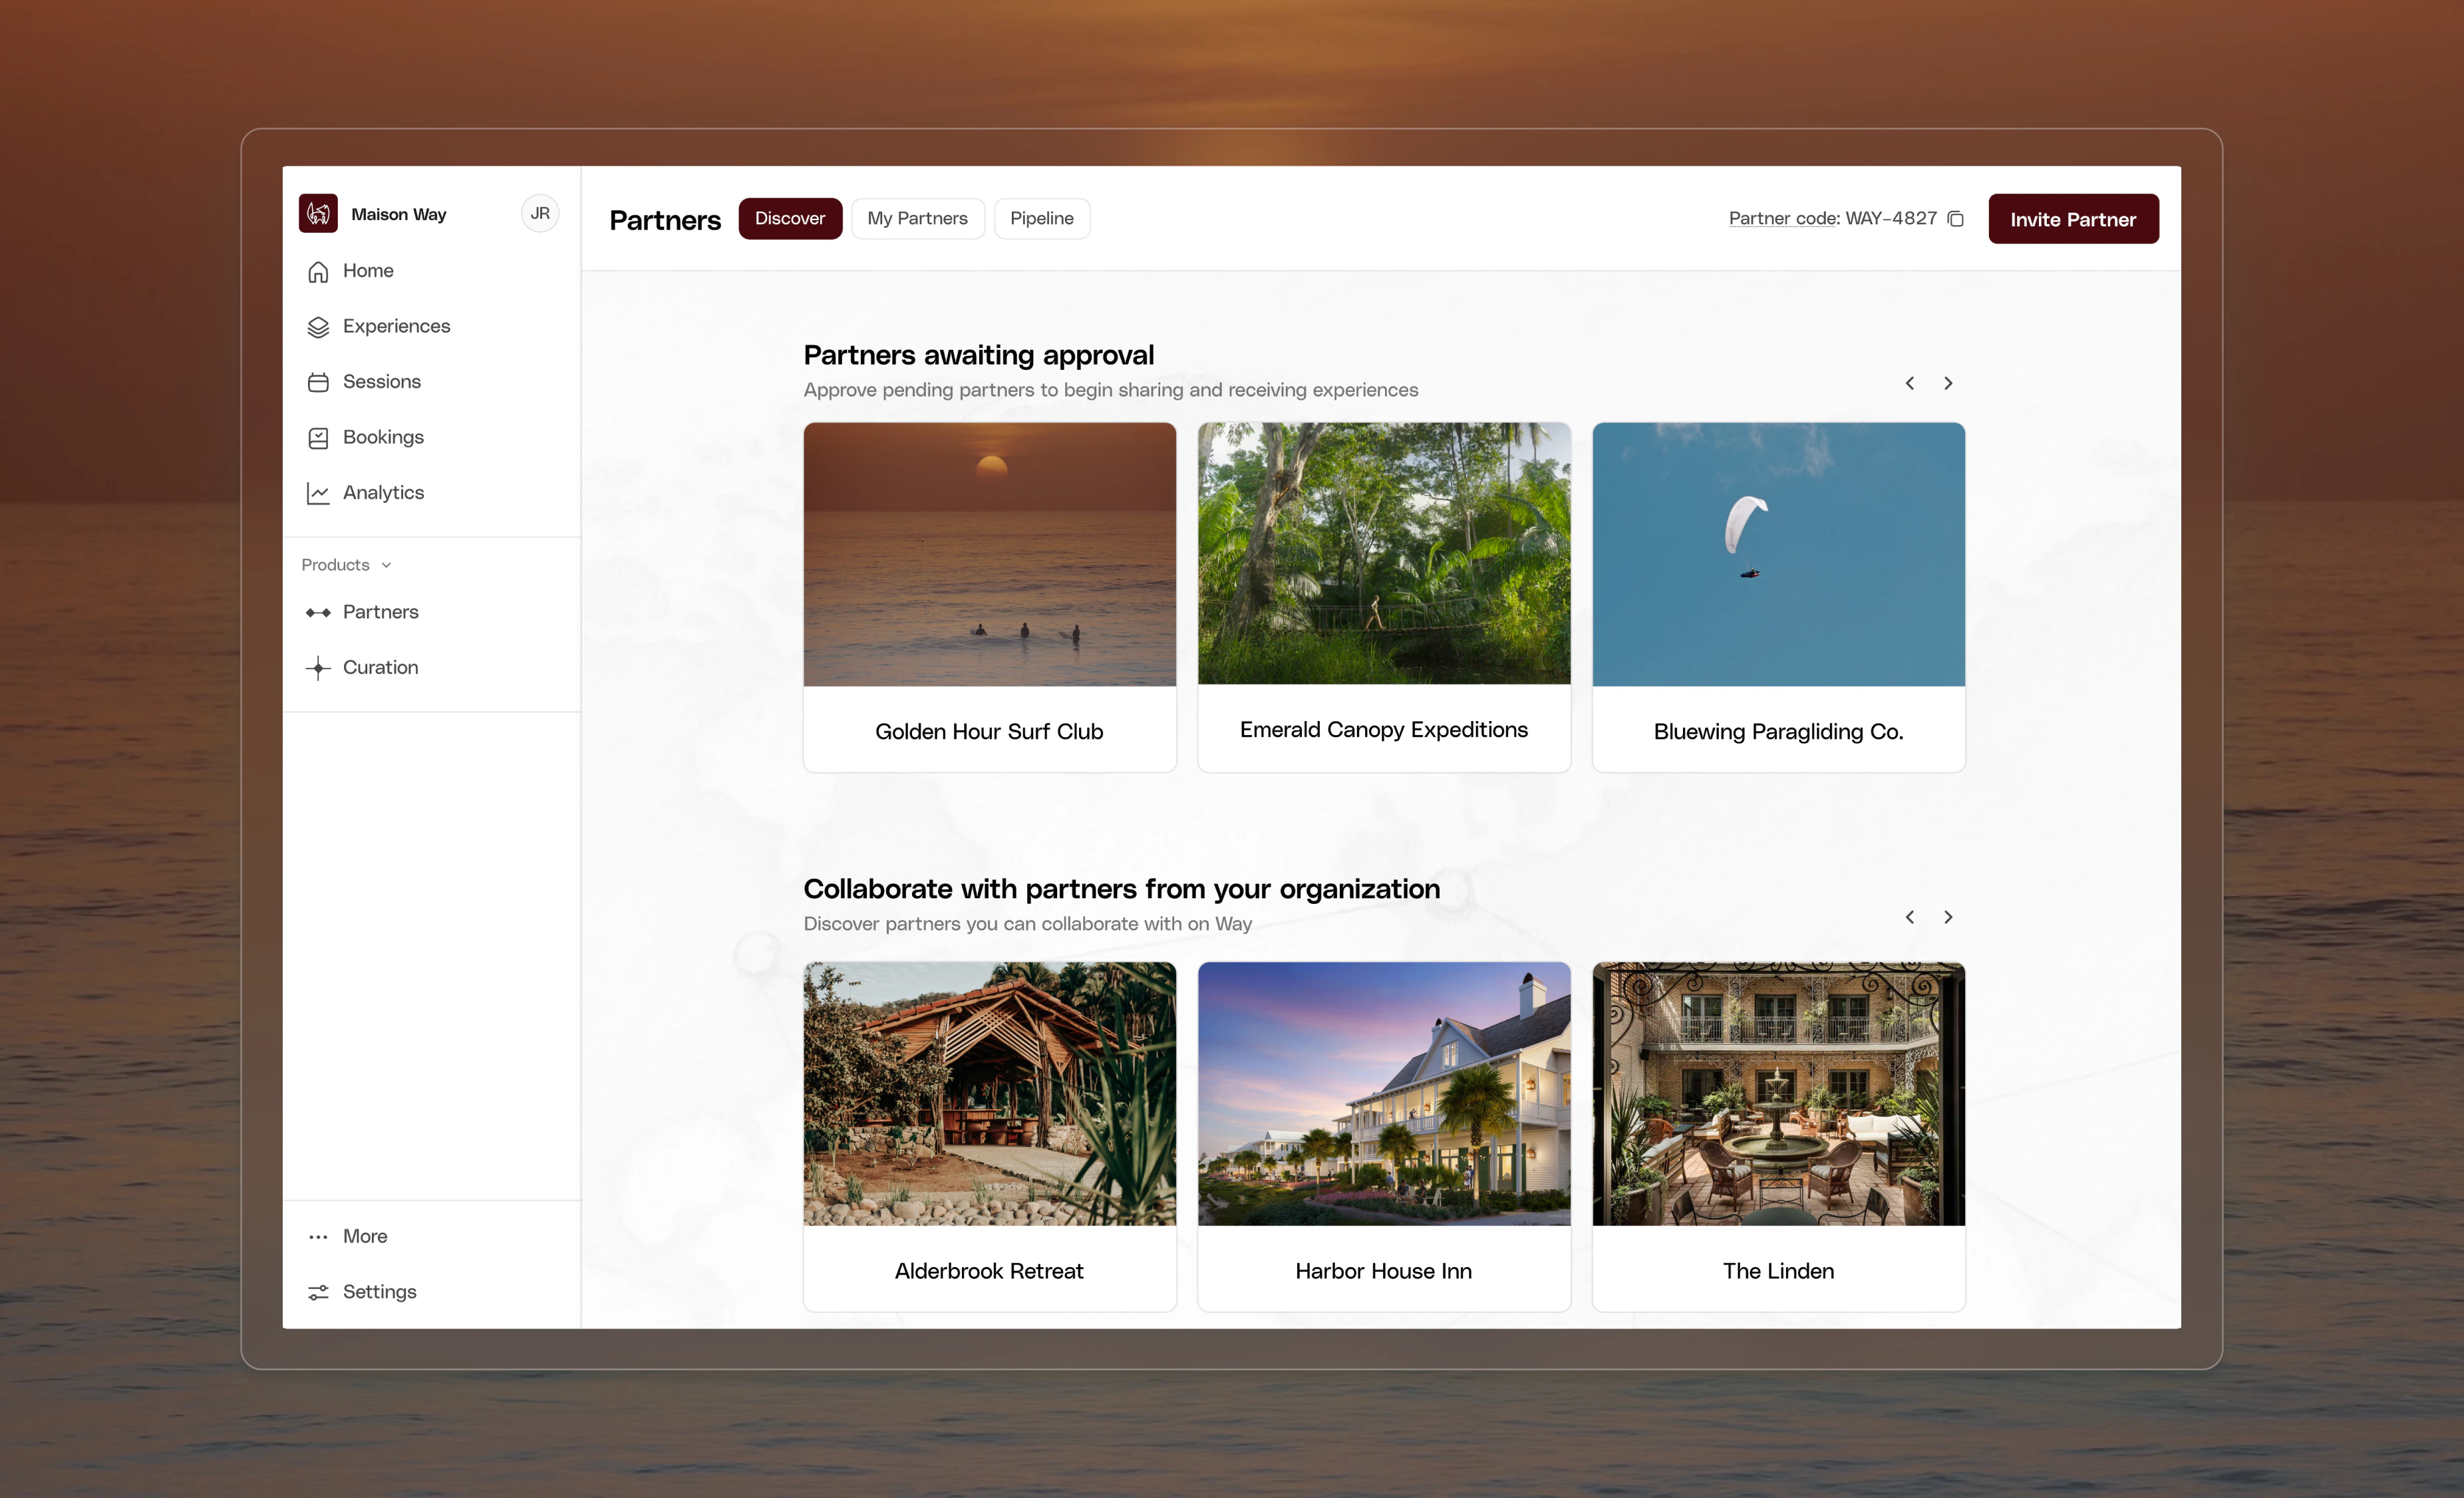Image resolution: width=2464 pixels, height=1498 pixels.
Task: Copy the partner code with the copy icon
Action: [x=1956, y=219]
